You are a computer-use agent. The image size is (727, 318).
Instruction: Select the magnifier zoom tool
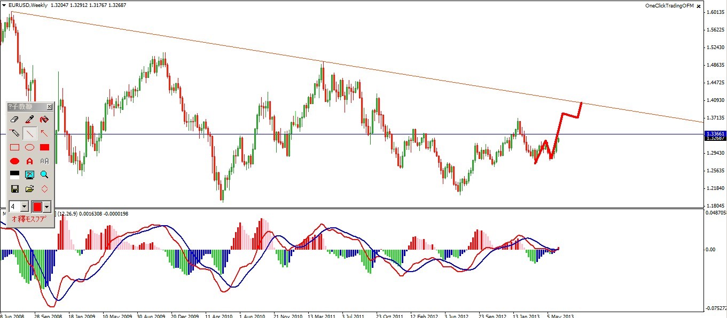point(45,174)
